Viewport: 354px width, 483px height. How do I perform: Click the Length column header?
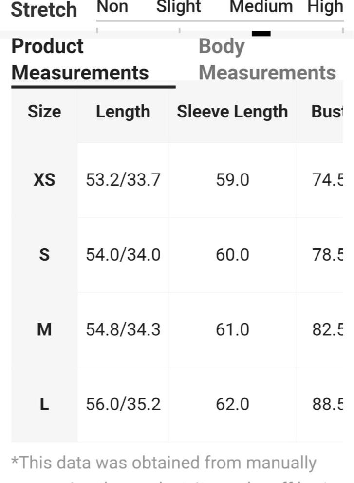click(x=123, y=112)
